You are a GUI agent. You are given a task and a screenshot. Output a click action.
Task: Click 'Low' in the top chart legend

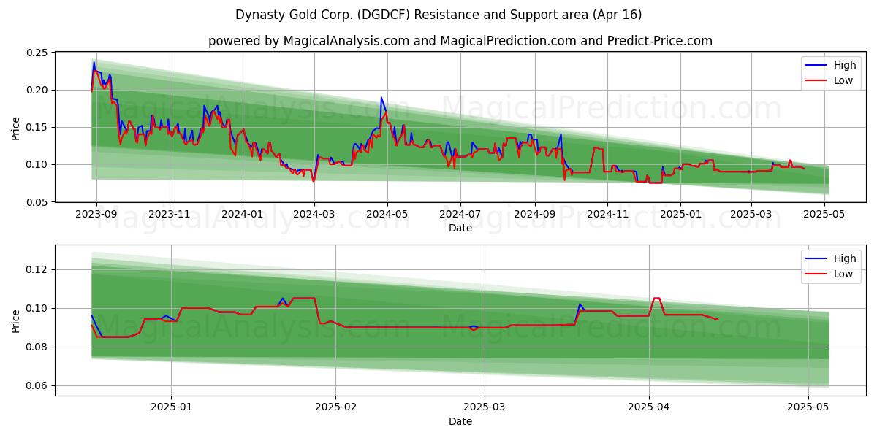[843, 80]
